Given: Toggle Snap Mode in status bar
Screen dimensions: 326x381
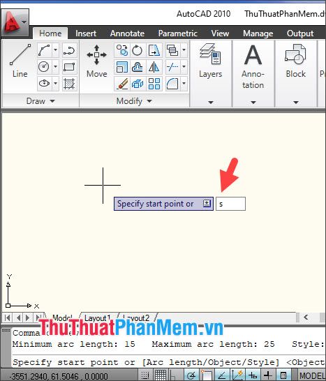Looking at the screenshot, I should click(x=146, y=375).
